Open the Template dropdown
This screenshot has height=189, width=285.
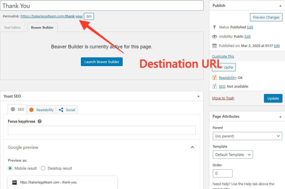point(233,155)
